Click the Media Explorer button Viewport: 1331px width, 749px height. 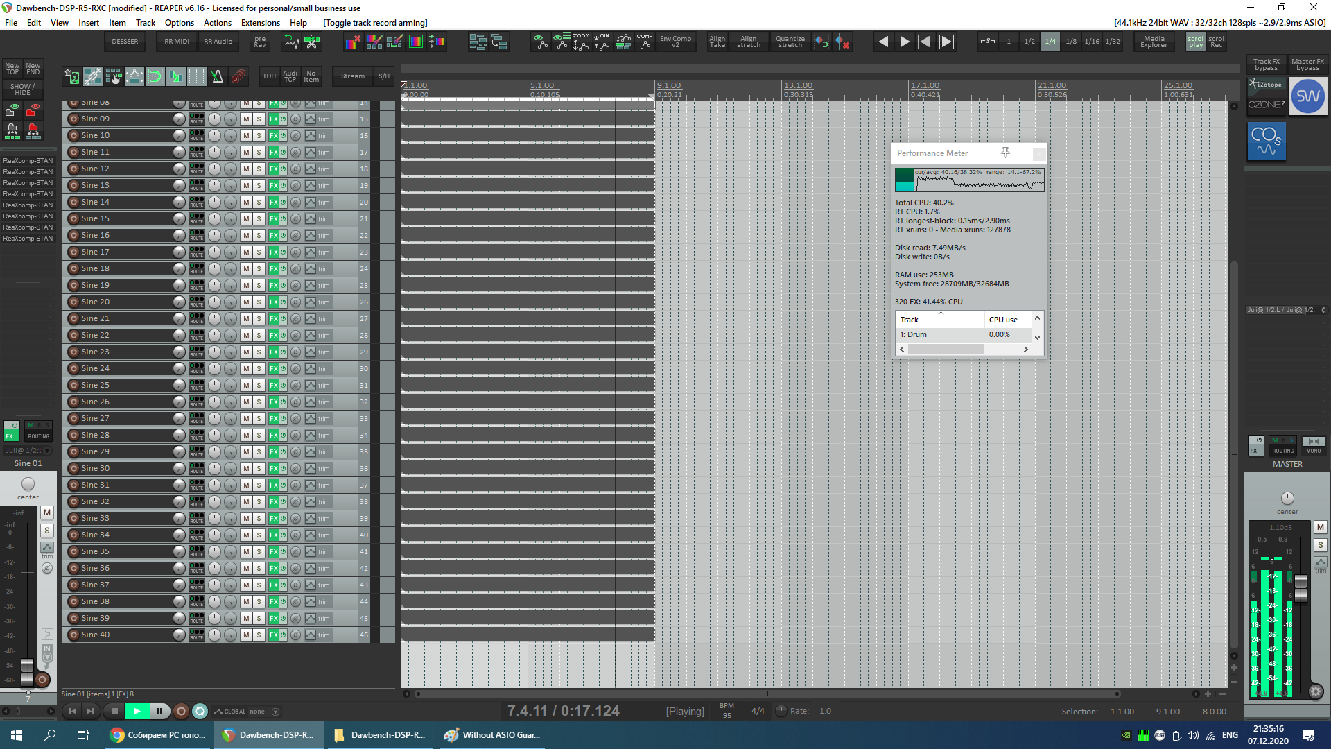pos(1154,42)
